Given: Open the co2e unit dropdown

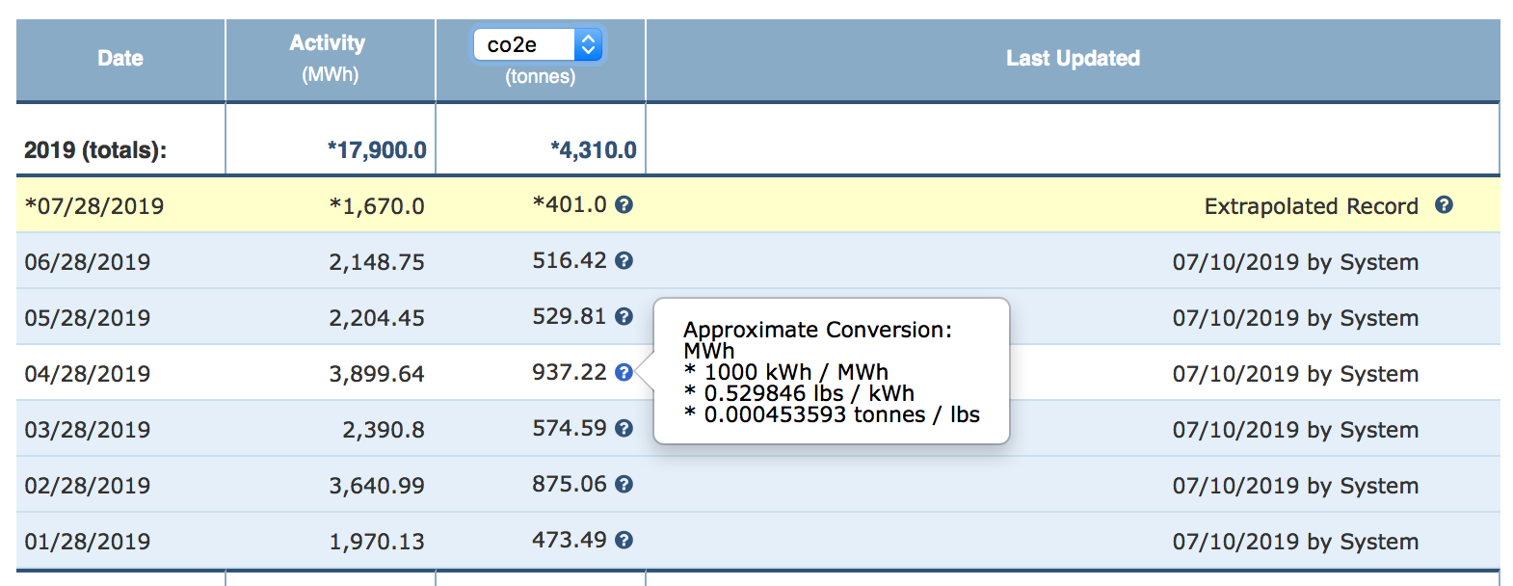Looking at the screenshot, I should click(538, 44).
